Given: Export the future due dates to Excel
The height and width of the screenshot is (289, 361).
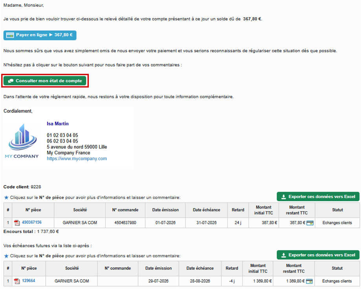Looking at the screenshot, I should click(x=318, y=255).
